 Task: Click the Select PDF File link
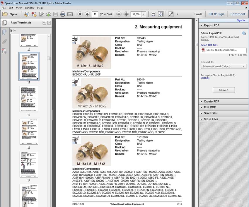pos(209,45)
